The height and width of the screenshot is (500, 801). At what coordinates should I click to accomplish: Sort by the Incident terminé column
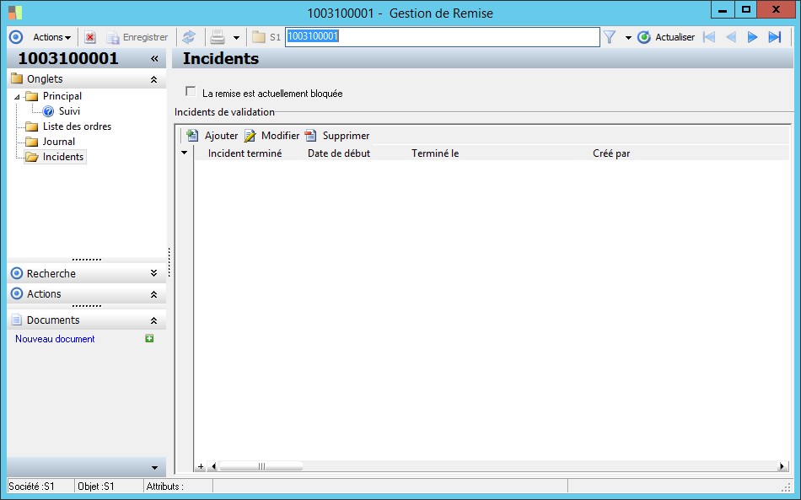245,153
